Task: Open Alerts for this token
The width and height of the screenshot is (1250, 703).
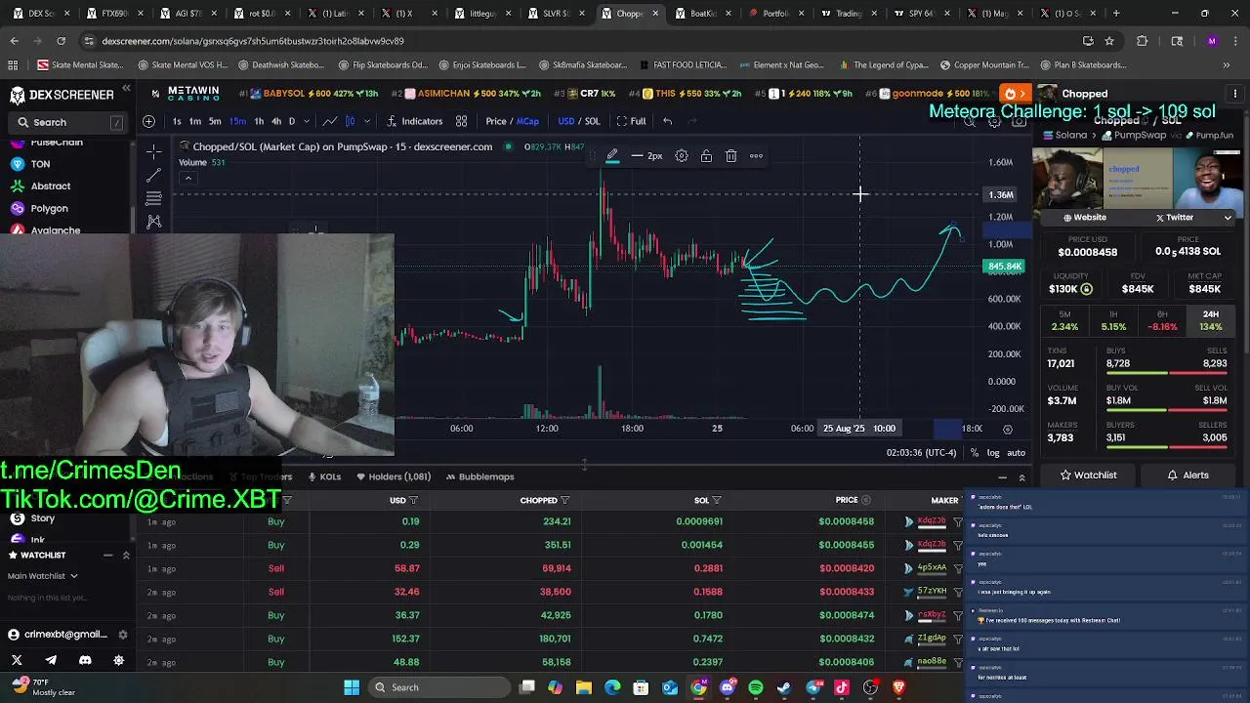Action: pyautogui.click(x=1188, y=476)
